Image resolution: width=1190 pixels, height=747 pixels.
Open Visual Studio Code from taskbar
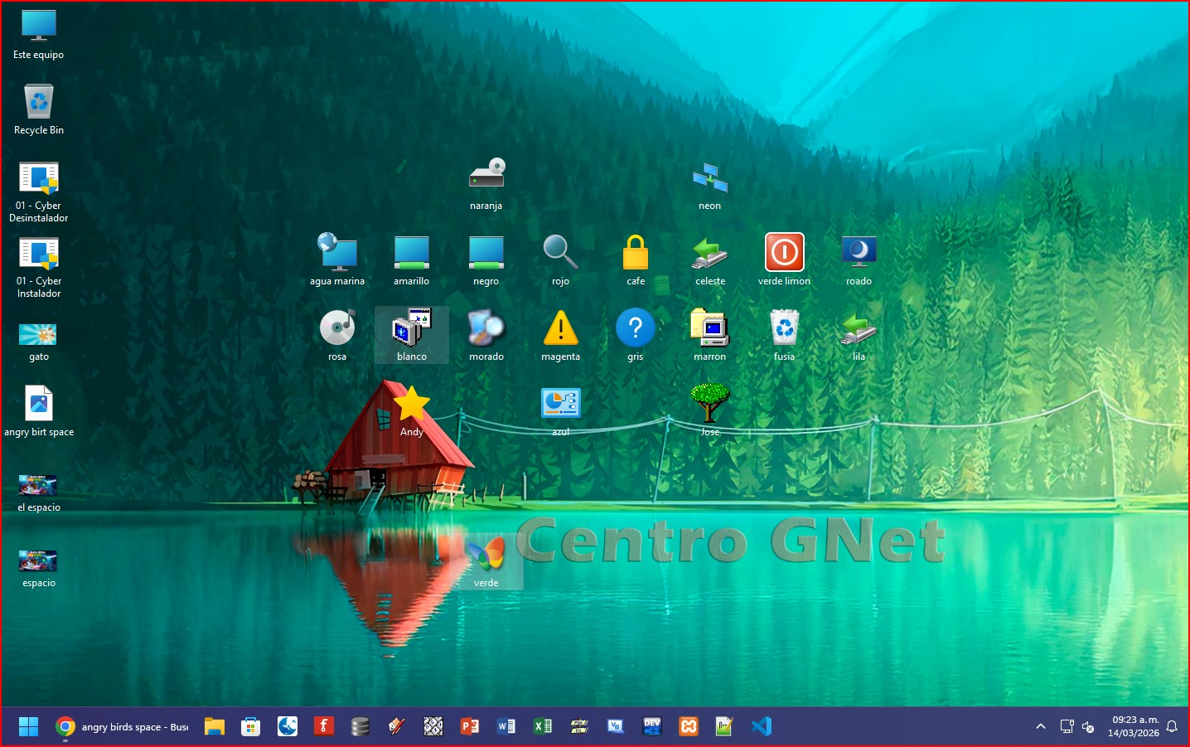(761, 726)
